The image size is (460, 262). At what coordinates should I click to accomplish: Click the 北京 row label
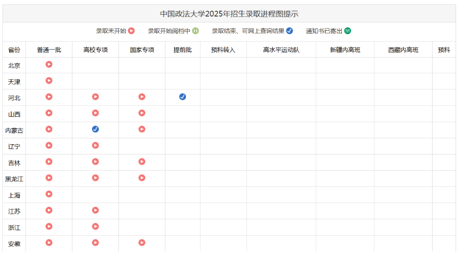coord(14,65)
